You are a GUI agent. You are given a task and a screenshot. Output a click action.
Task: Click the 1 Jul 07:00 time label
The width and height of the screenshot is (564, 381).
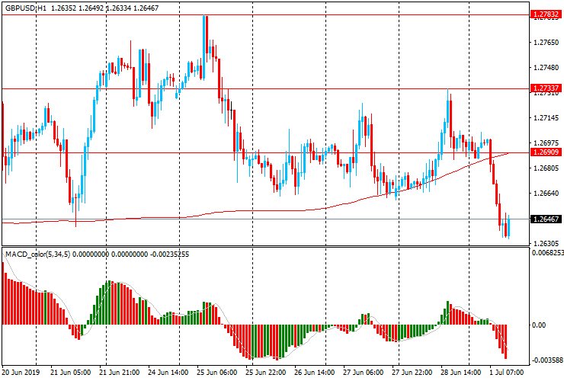coord(506,372)
